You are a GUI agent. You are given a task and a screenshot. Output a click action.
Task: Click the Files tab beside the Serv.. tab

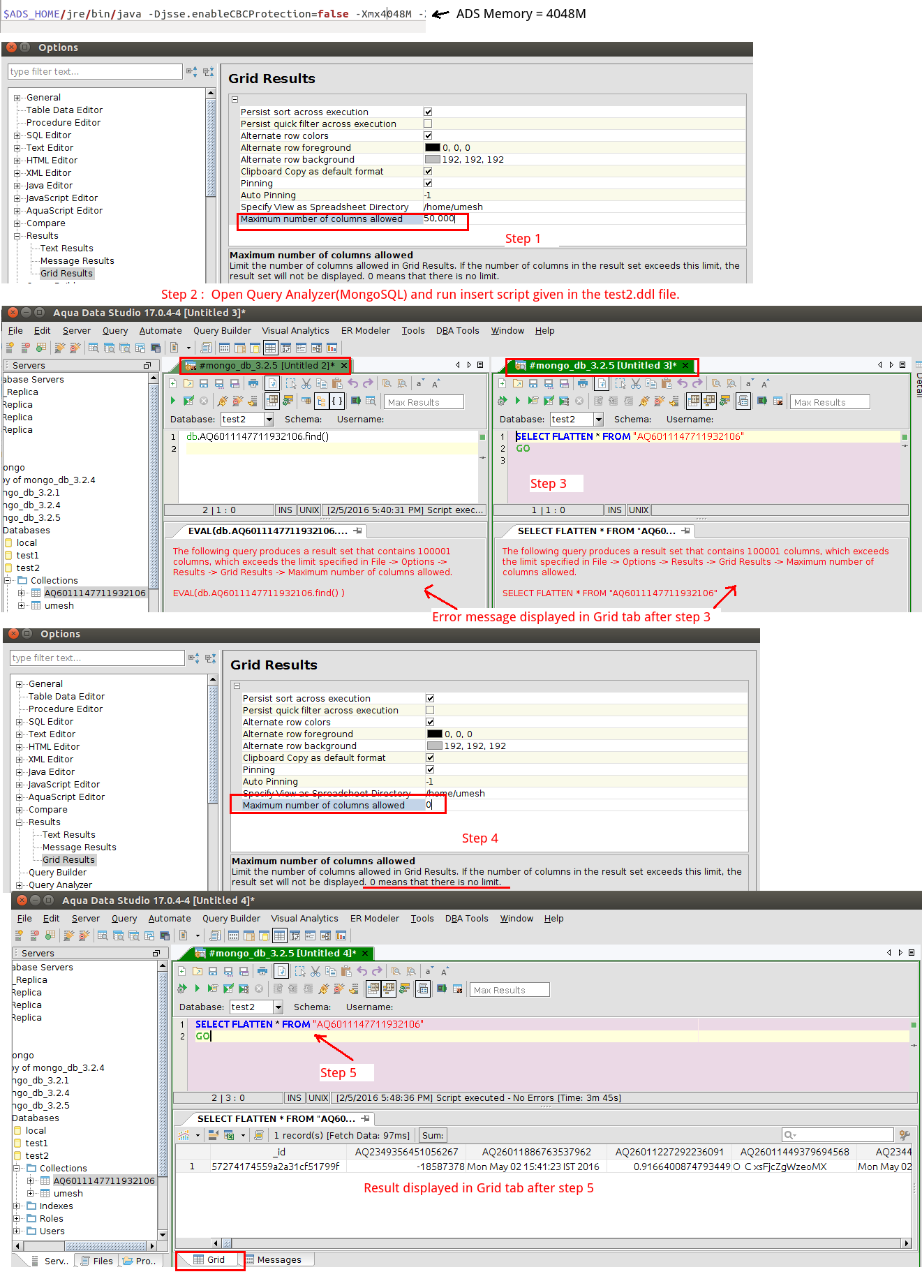click(98, 1261)
